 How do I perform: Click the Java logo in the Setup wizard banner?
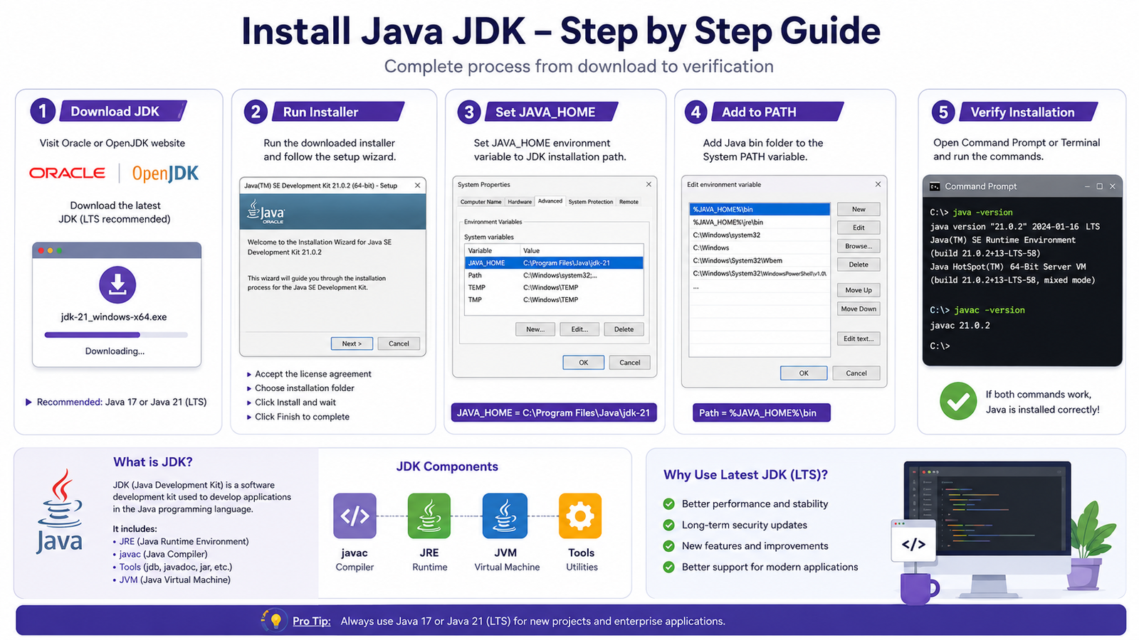[x=266, y=213]
